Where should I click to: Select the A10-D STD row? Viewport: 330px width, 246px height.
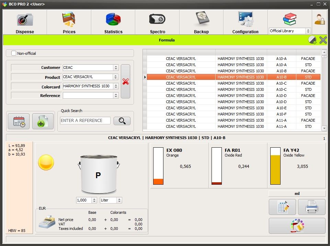(234, 102)
